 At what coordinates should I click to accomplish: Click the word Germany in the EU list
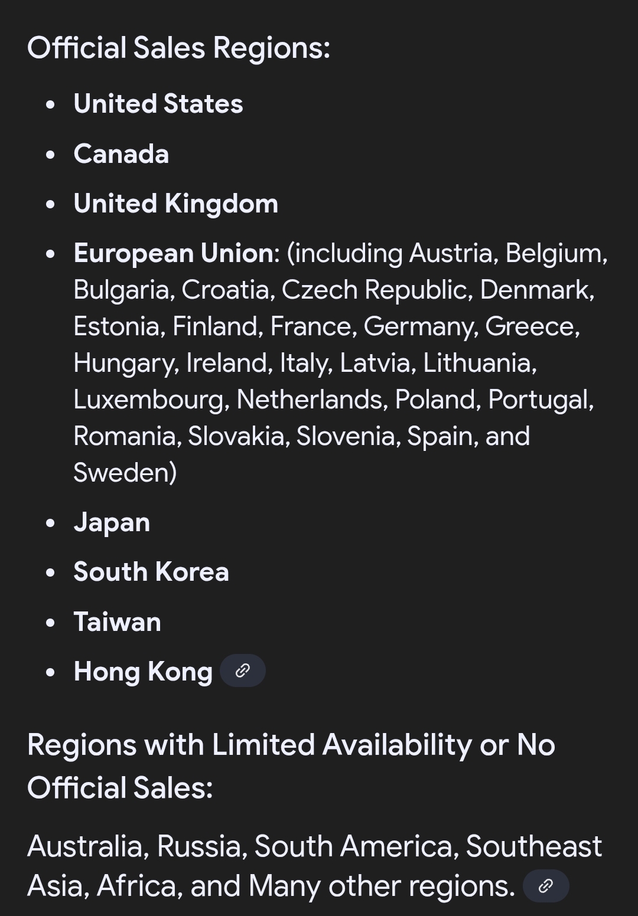coord(420,327)
